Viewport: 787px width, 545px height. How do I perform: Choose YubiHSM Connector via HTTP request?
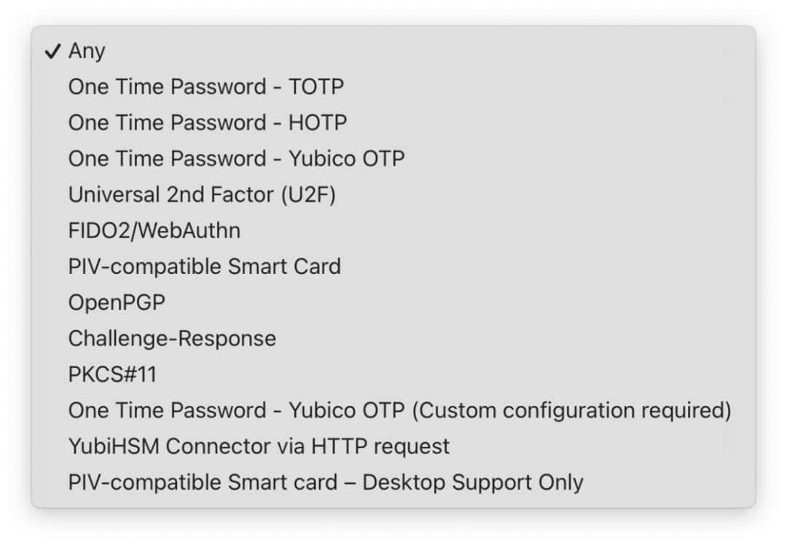[259, 447]
